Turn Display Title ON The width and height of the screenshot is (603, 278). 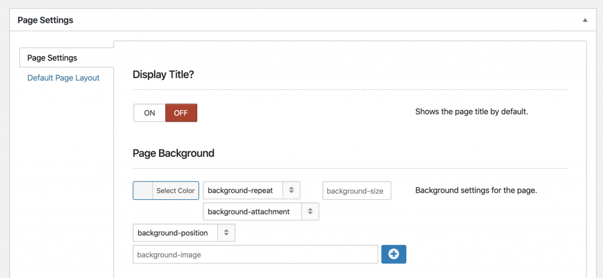pos(150,113)
